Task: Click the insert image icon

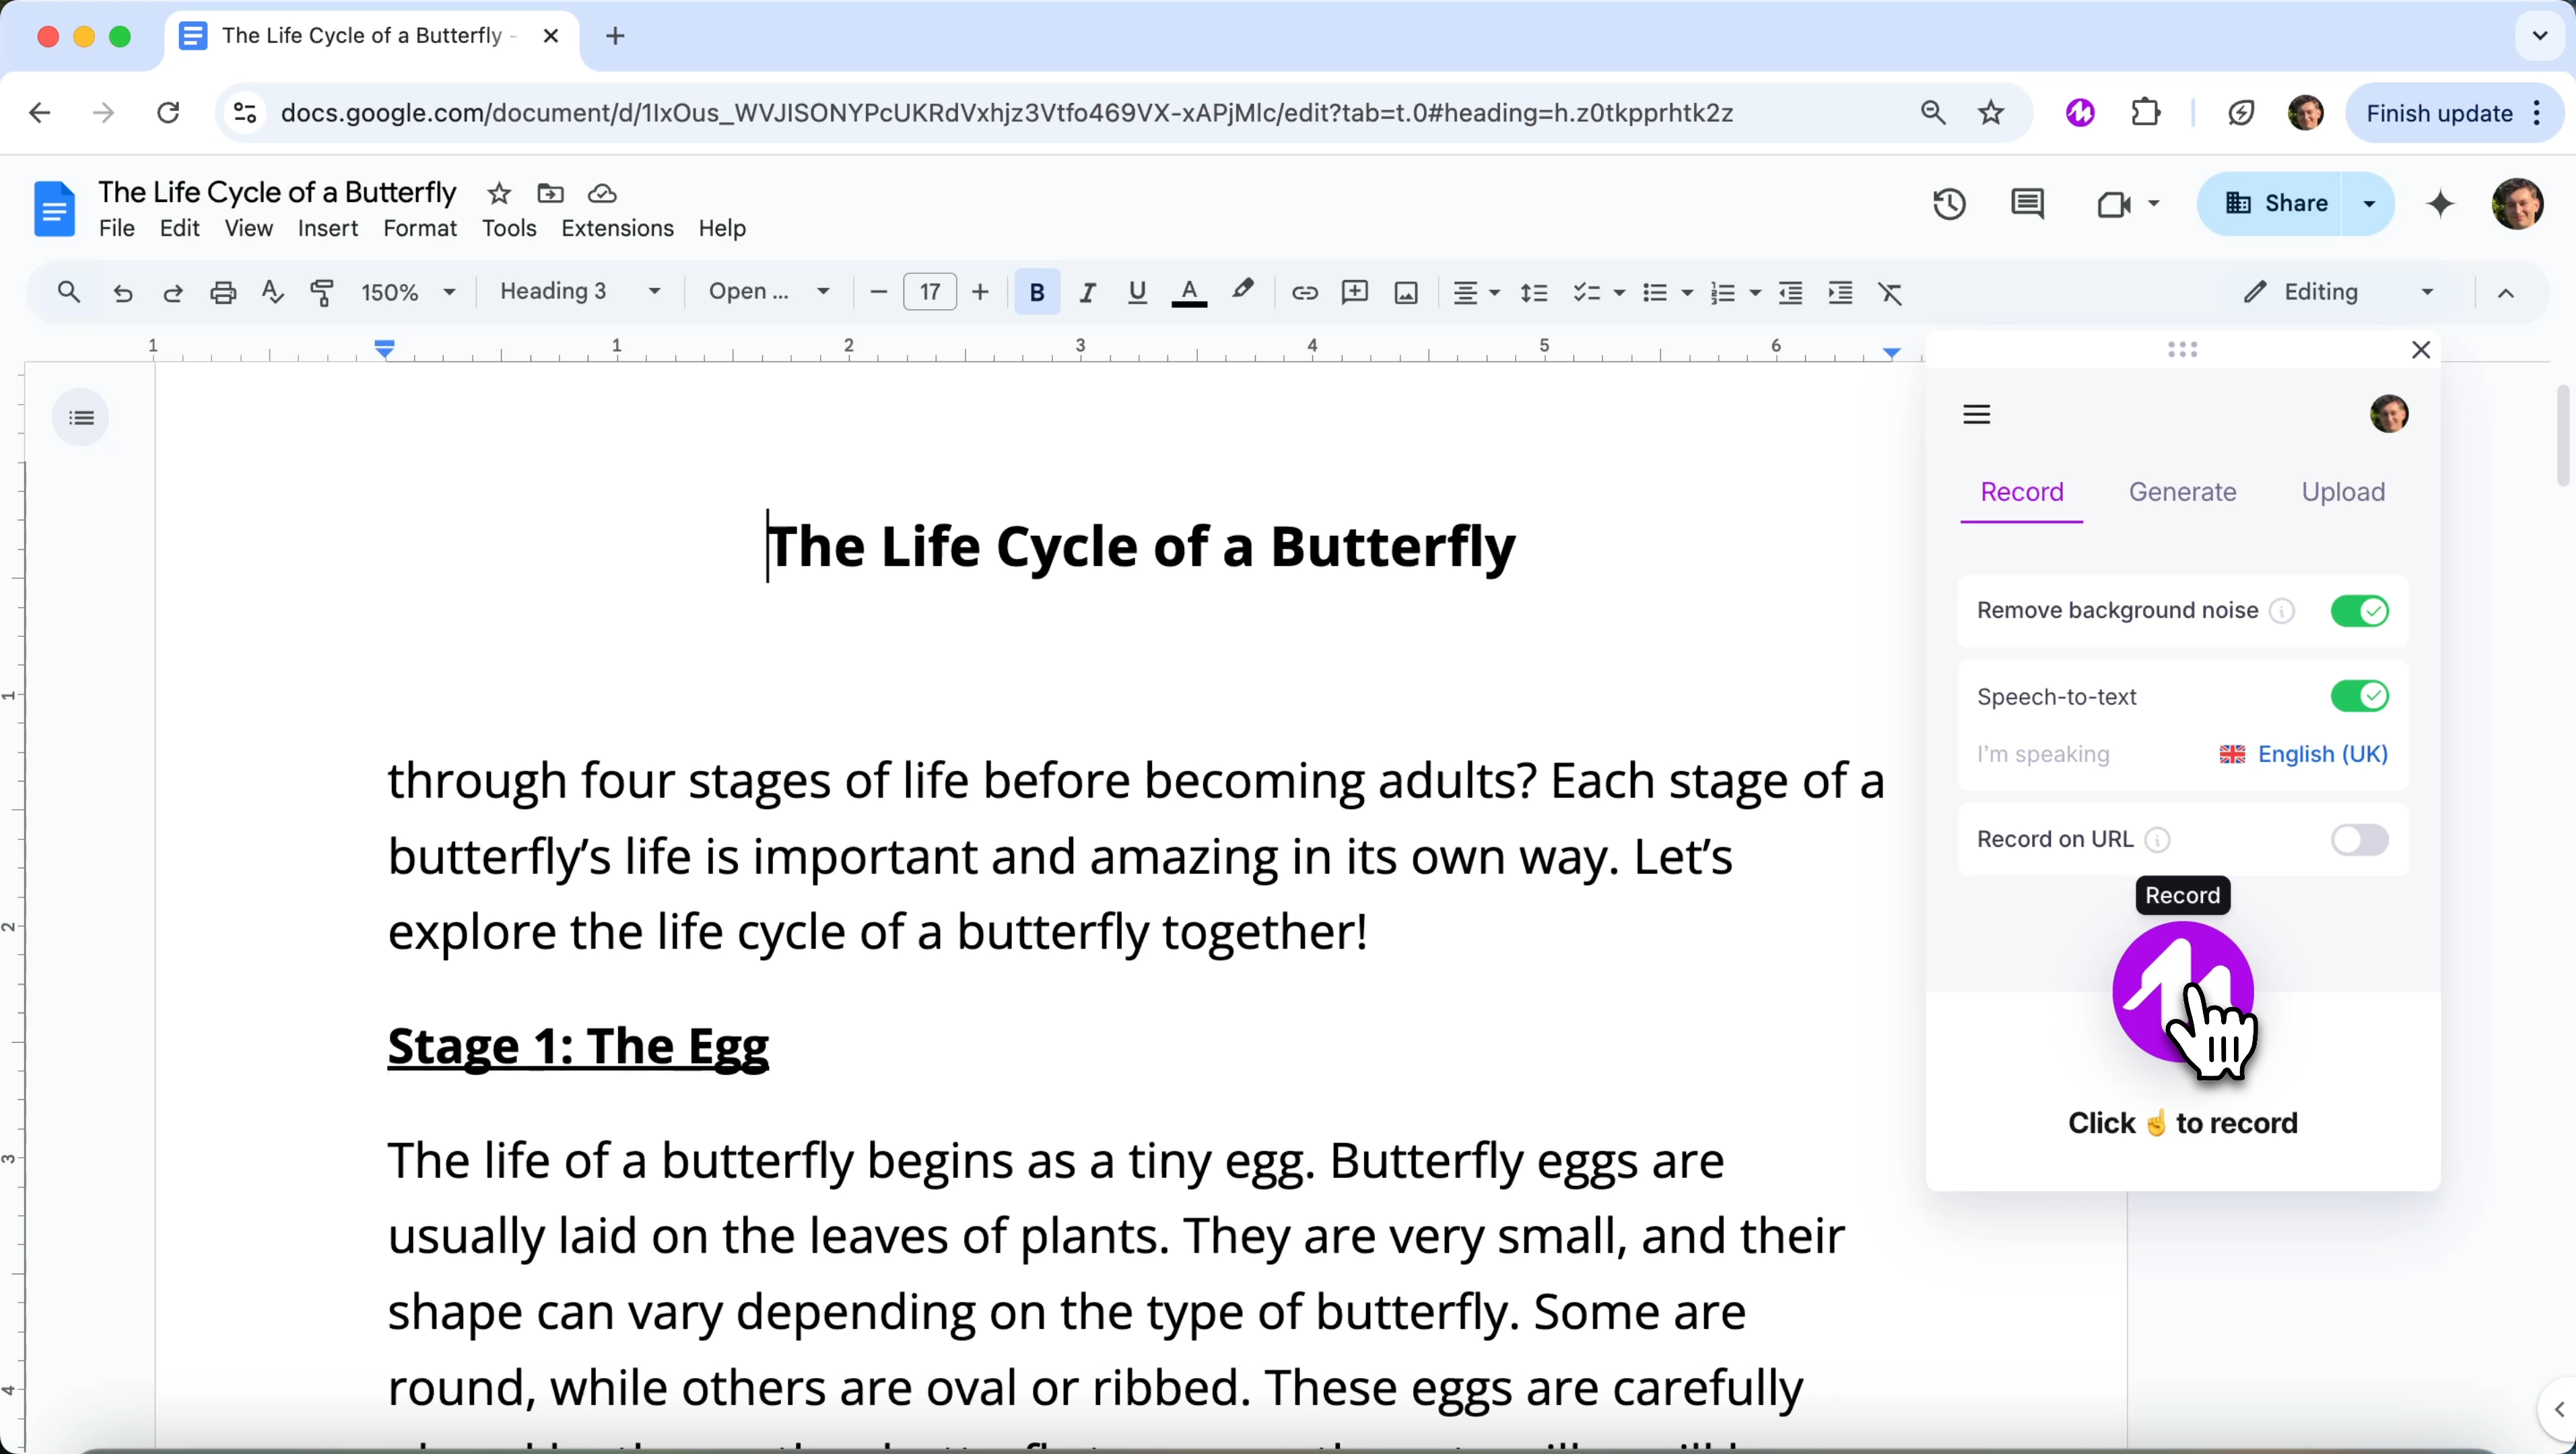Action: 1406,292
